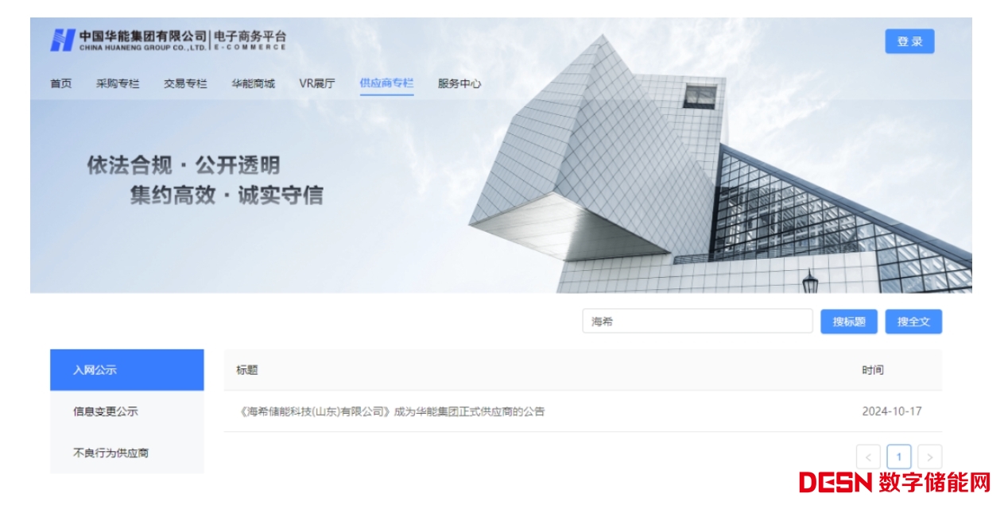Select page 1 in pagination
The height and width of the screenshot is (505, 1008).
click(x=899, y=457)
